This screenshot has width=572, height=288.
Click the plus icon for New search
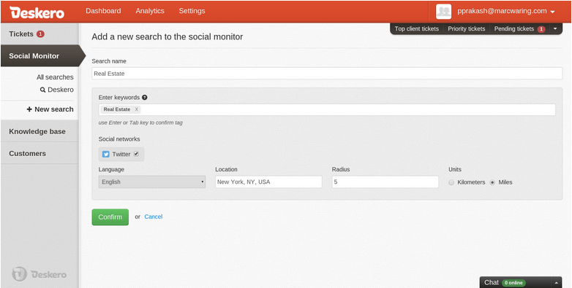(x=29, y=109)
